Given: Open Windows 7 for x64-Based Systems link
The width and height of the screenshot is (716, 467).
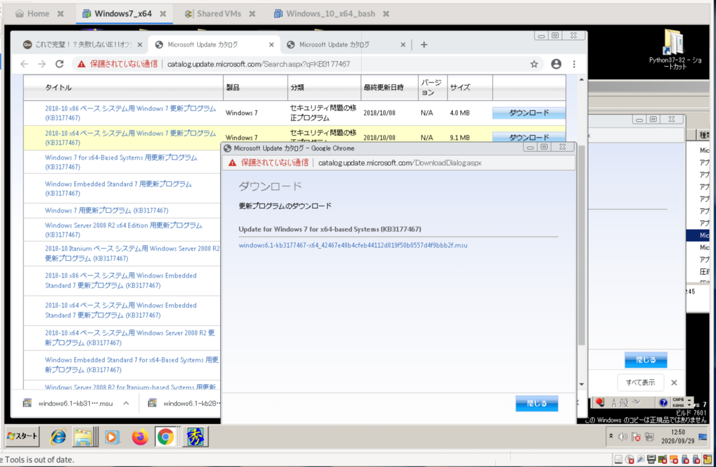Looking at the screenshot, I should tap(121, 162).
